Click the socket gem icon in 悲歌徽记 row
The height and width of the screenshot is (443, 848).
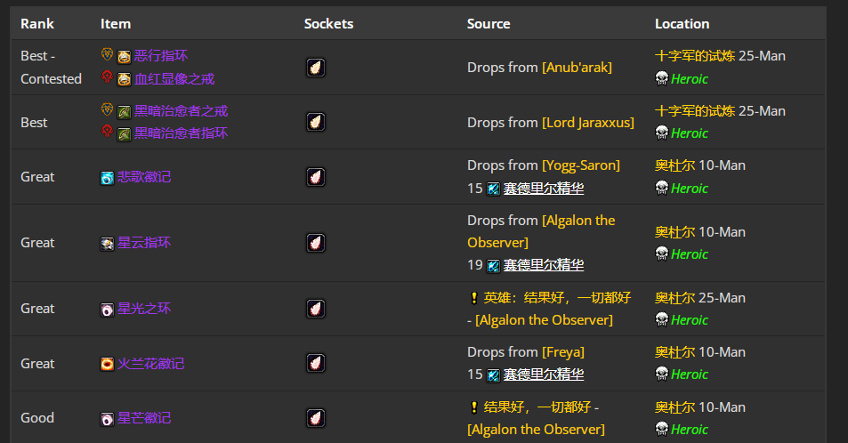pyautogui.click(x=315, y=177)
